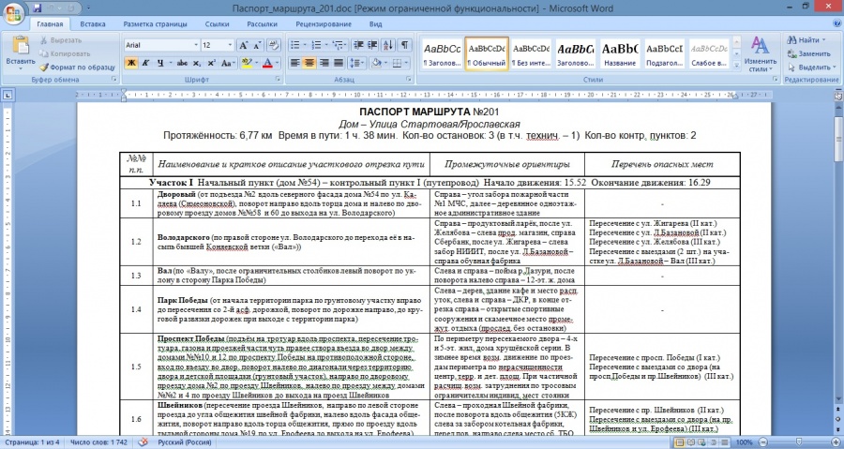Apply the Слабое выделение style
Image resolution: width=844 pixels, height=449 pixels.
pos(709,53)
